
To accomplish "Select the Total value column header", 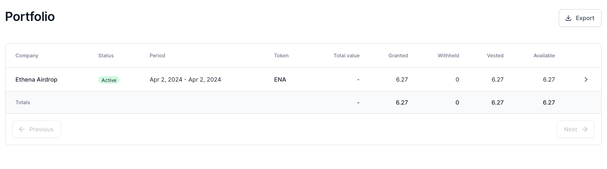I will pos(347,56).
